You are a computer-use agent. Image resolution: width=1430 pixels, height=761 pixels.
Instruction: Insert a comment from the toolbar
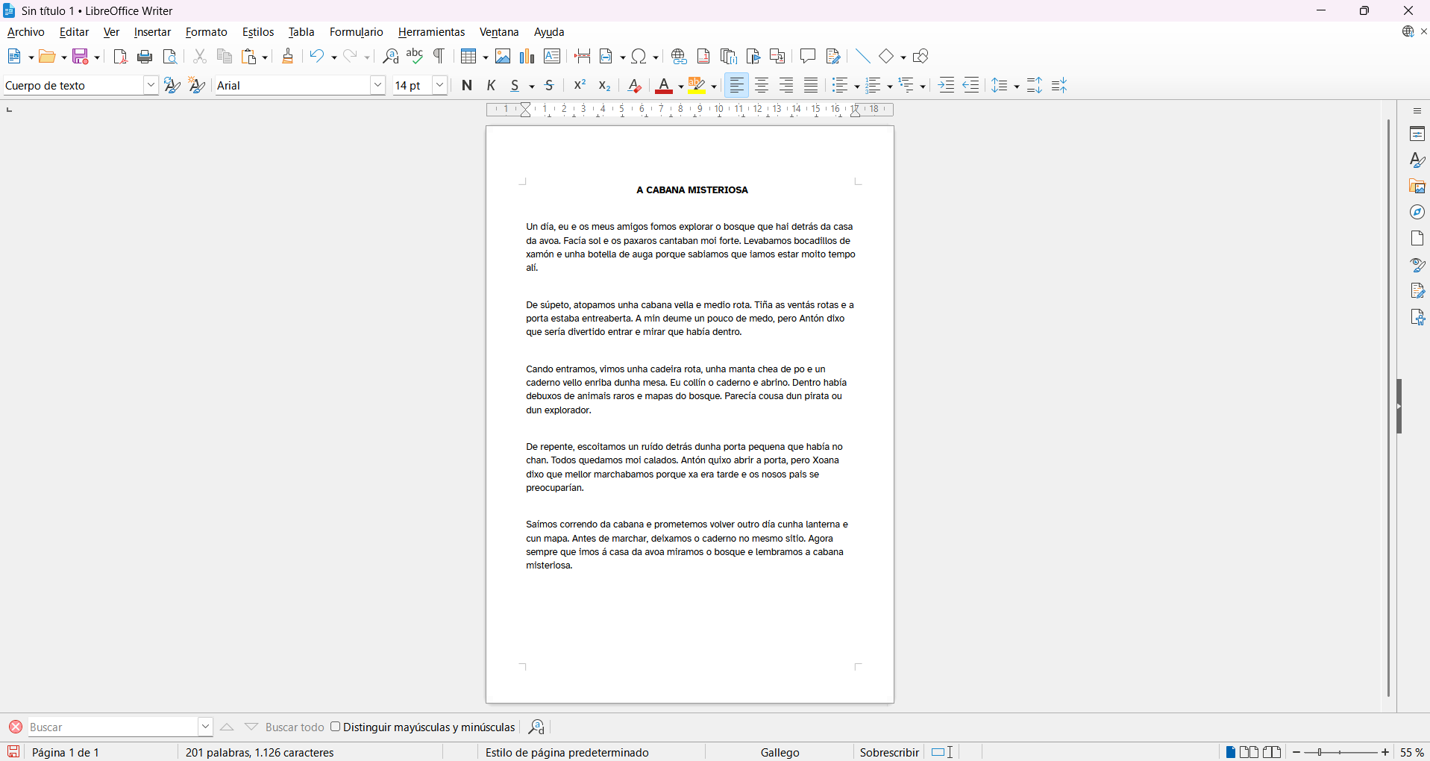tap(807, 57)
